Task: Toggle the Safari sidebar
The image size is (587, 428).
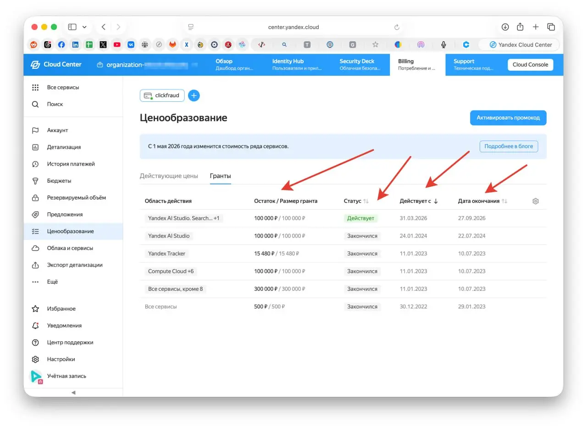Action: point(72,27)
